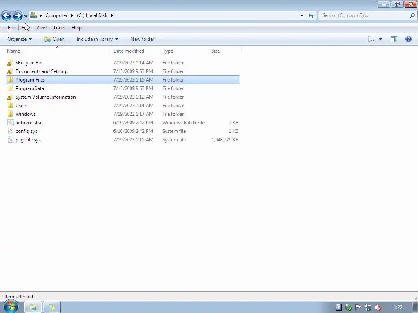Screen dimensions: 418x313
Task: Click the Windows Batch File type text
Action: point(183,122)
